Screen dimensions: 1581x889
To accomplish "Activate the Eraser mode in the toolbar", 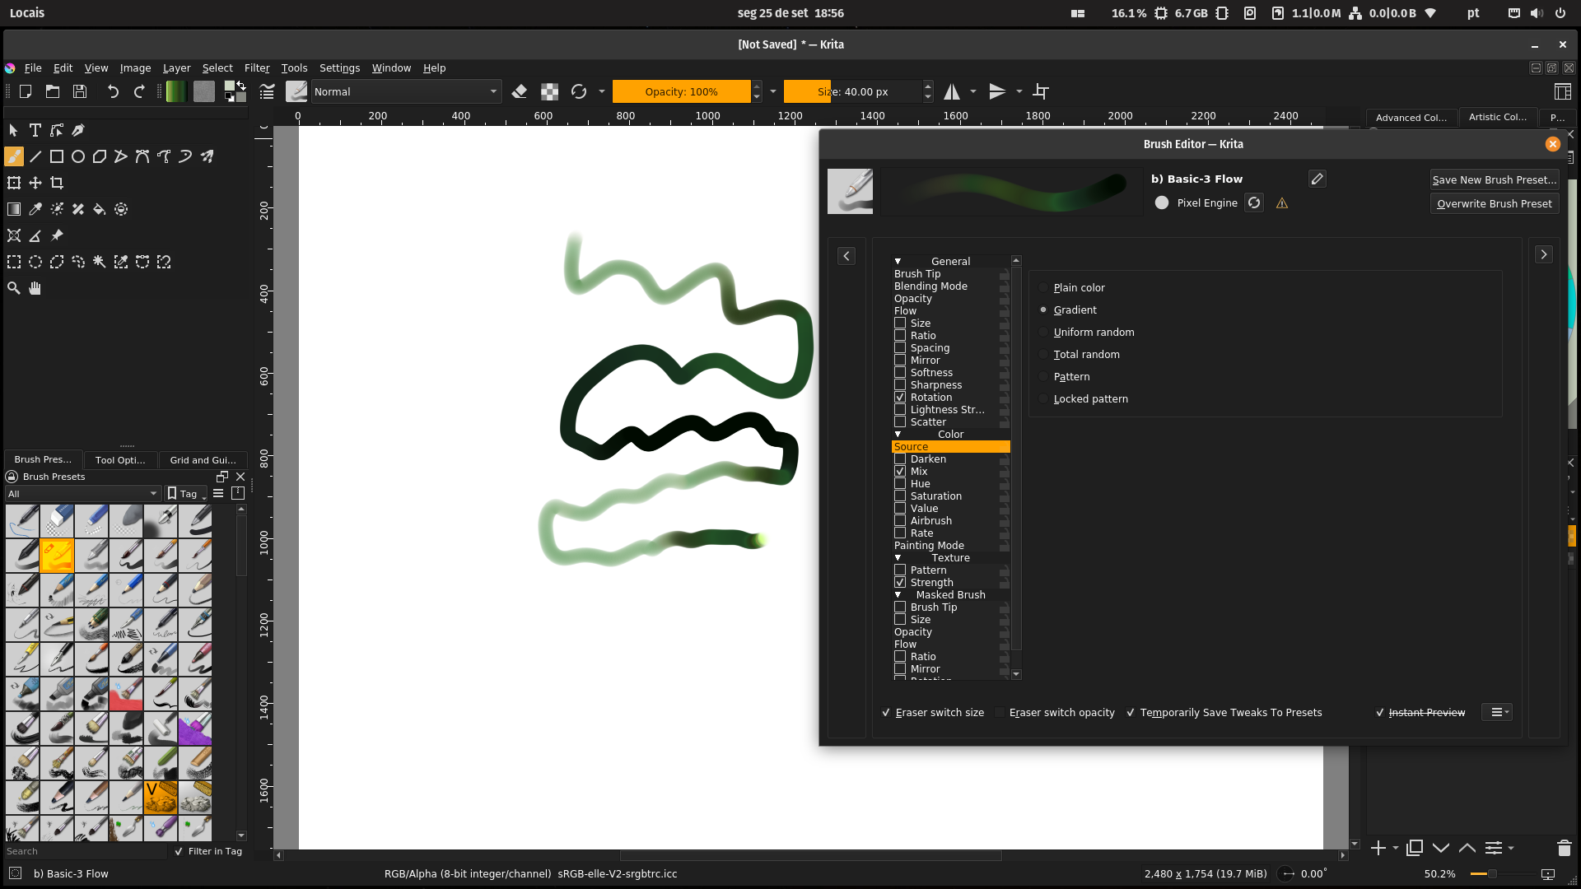I will pos(519,91).
